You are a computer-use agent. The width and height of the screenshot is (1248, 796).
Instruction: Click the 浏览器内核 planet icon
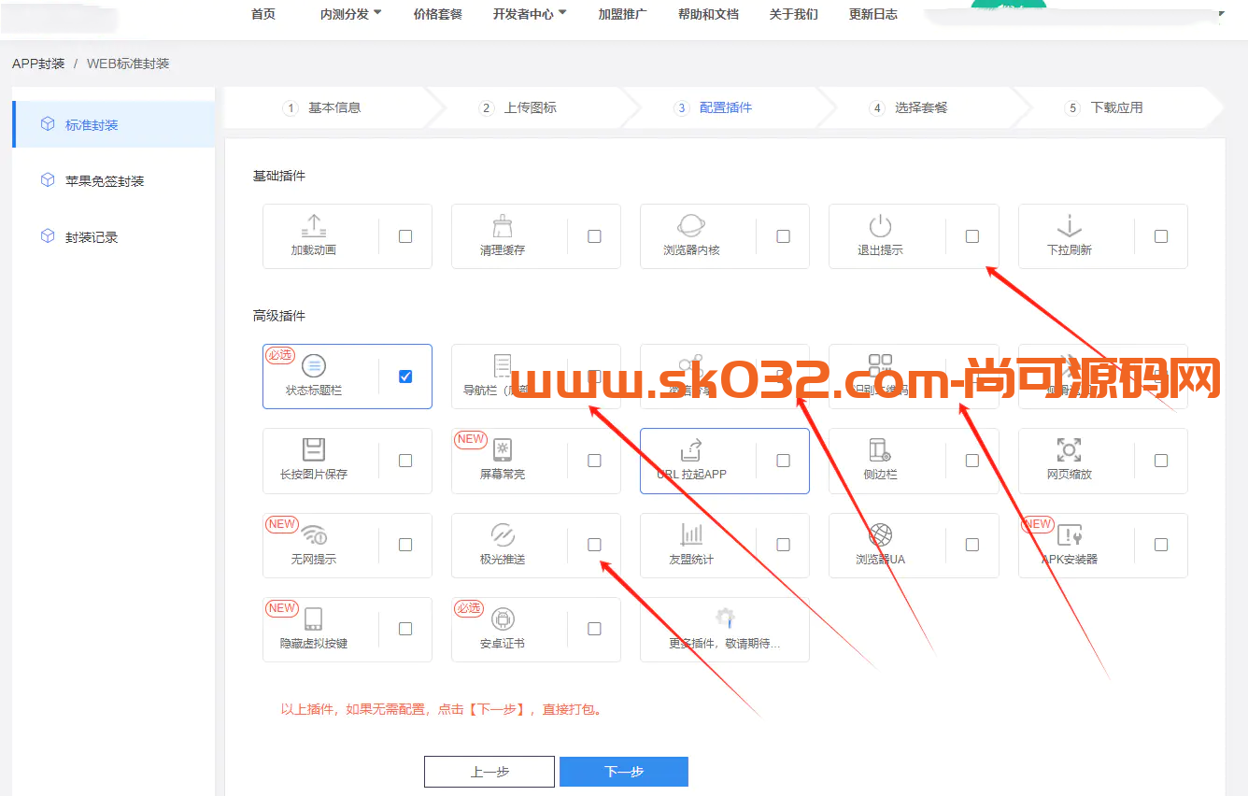pos(691,226)
